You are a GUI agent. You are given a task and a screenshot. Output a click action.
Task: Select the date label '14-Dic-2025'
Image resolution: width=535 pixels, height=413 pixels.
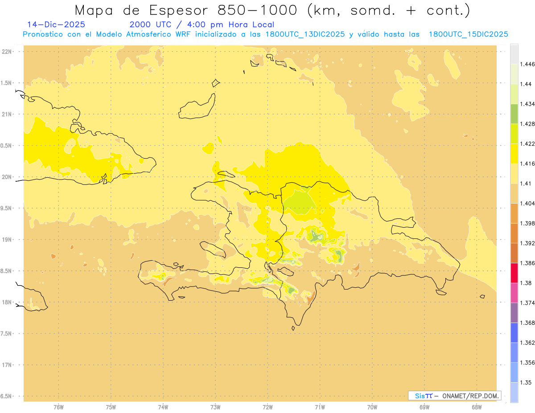(56, 25)
